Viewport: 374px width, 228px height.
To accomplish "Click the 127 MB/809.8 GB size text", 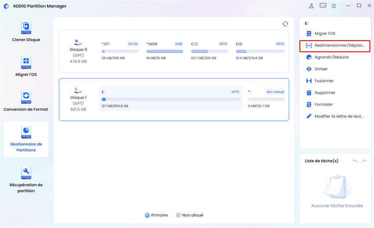I will [x=115, y=106].
